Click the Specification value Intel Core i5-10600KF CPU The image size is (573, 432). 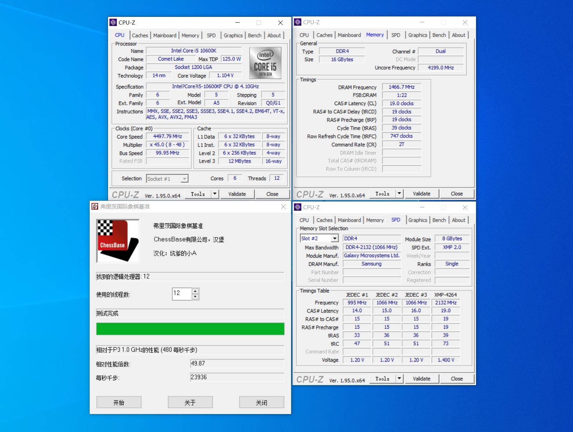(x=215, y=86)
